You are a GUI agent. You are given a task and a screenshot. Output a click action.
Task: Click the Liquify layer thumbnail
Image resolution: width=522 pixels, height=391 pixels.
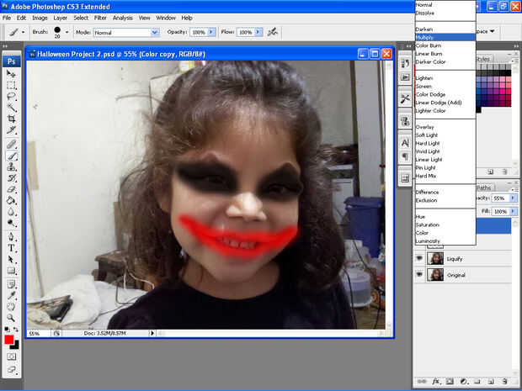tap(435, 258)
